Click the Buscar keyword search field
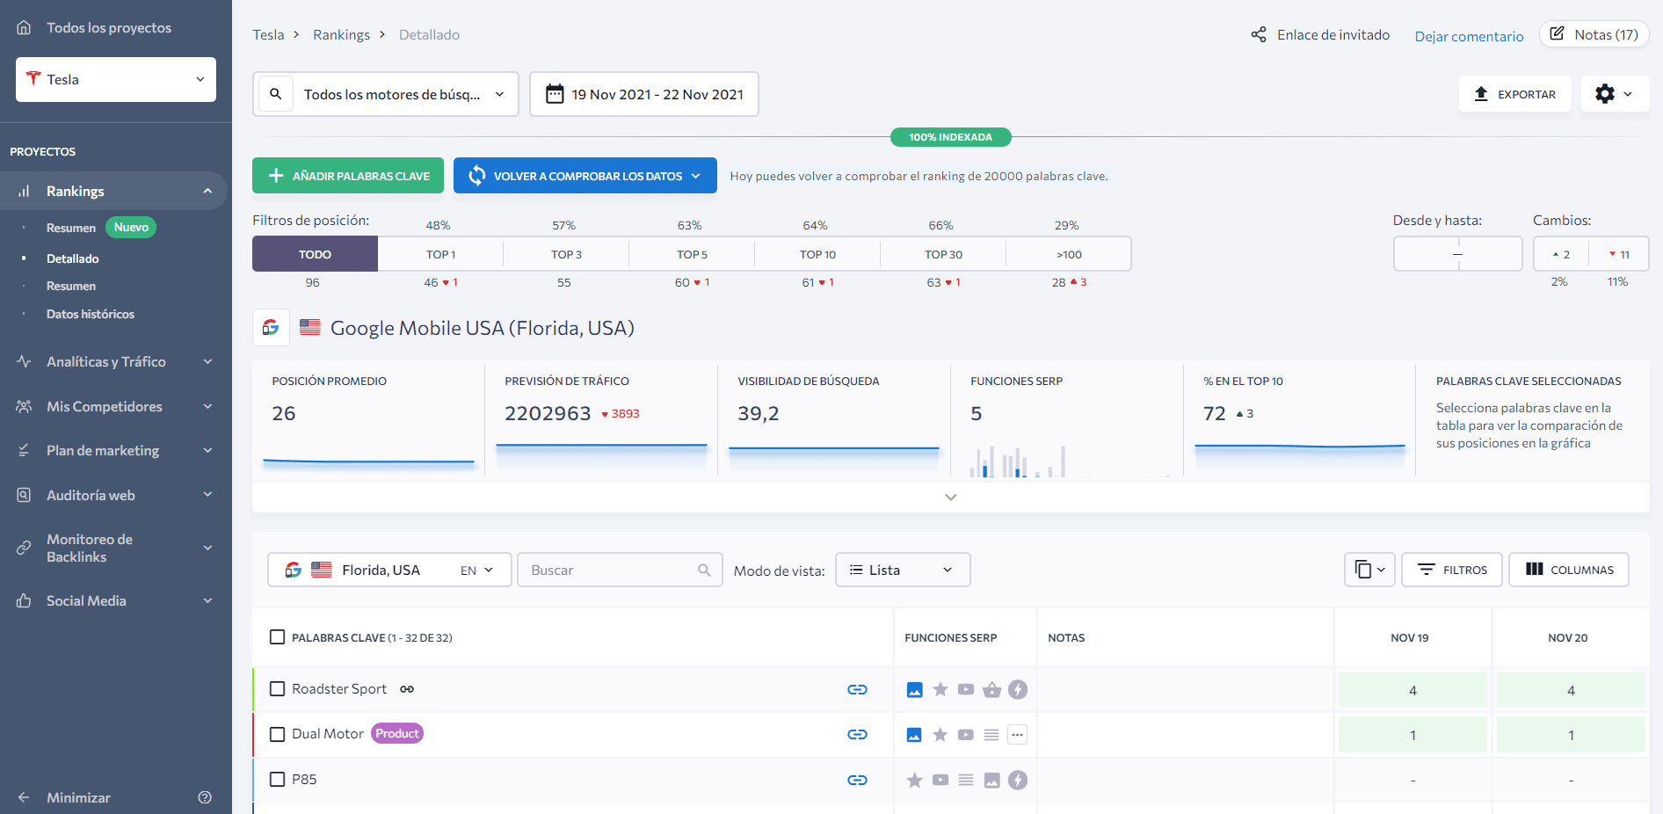Screen dimensions: 1663x814 coord(620,570)
